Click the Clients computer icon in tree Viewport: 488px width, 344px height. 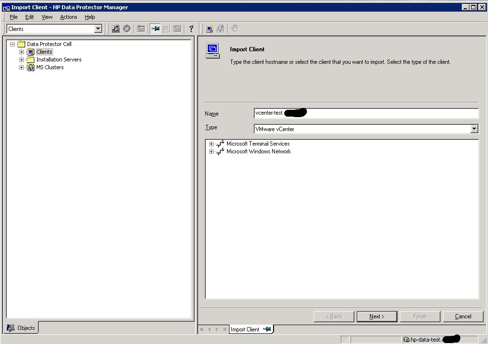click(30, 52)
